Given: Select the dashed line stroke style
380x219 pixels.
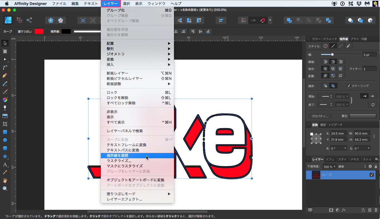Looking at the screenshot, I should (341, 46).
